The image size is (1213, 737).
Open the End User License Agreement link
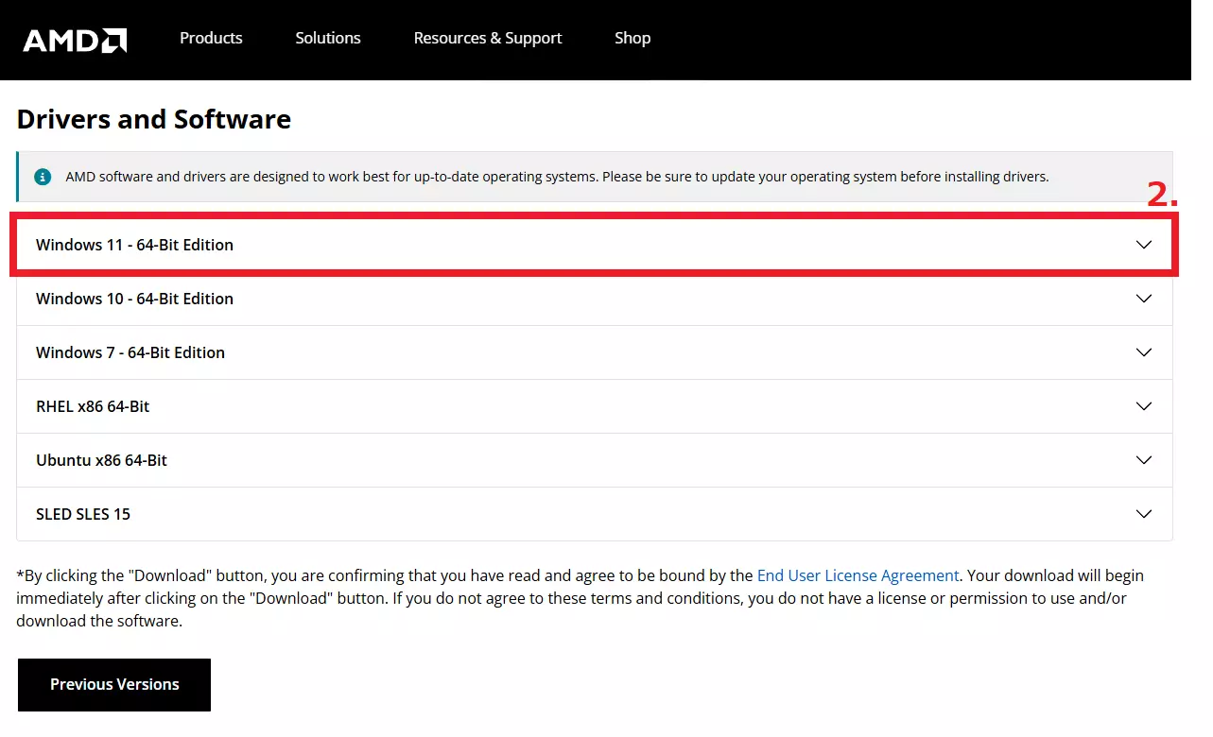click(858, 575)
